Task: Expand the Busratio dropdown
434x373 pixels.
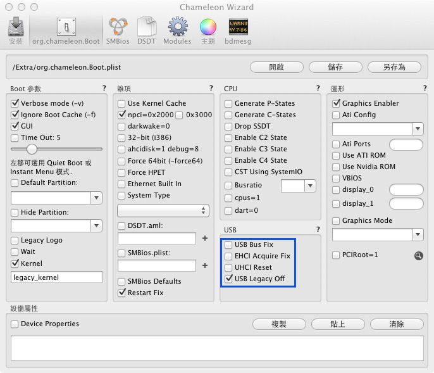Action: [x=310, y=186]
